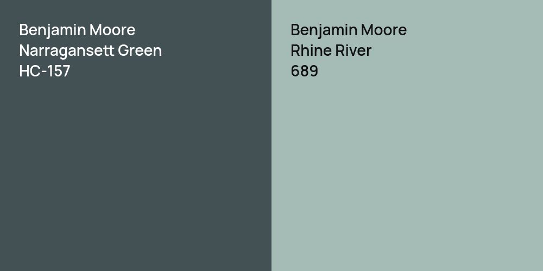Image resolution: width=543 pixels, height=271 pixels.
Task: Select the 'HC-157' color code text
Action: [45, 72]
